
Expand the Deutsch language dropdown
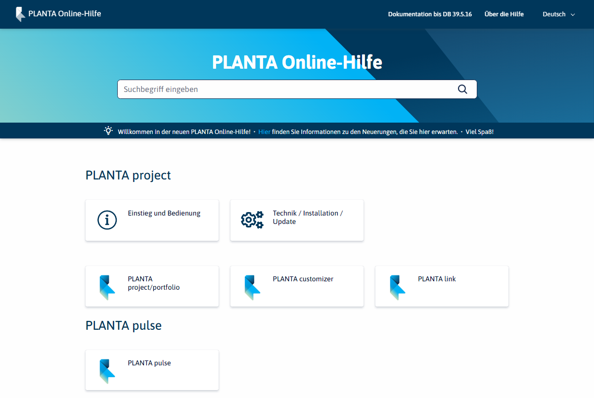(554, 14)
